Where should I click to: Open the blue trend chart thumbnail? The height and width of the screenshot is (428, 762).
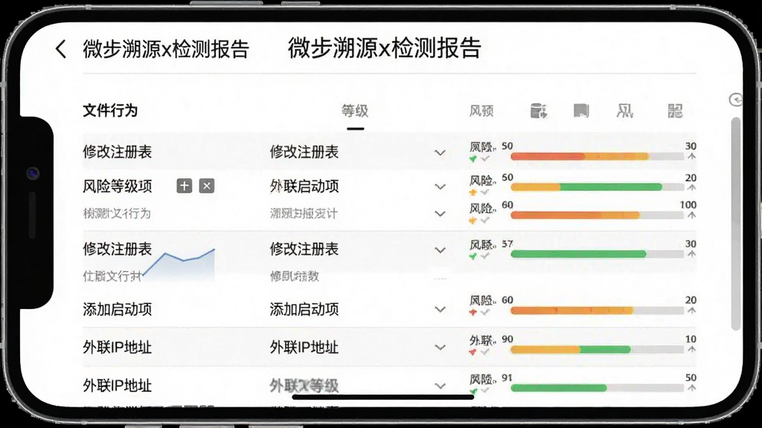[179, 265]
